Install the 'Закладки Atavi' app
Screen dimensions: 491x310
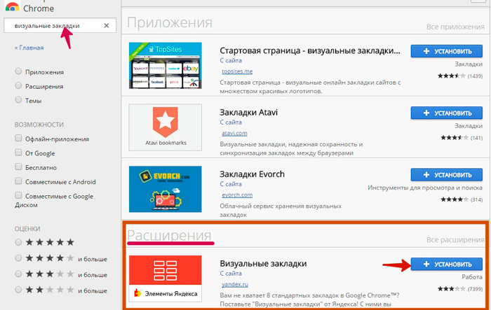click(447, 113)
